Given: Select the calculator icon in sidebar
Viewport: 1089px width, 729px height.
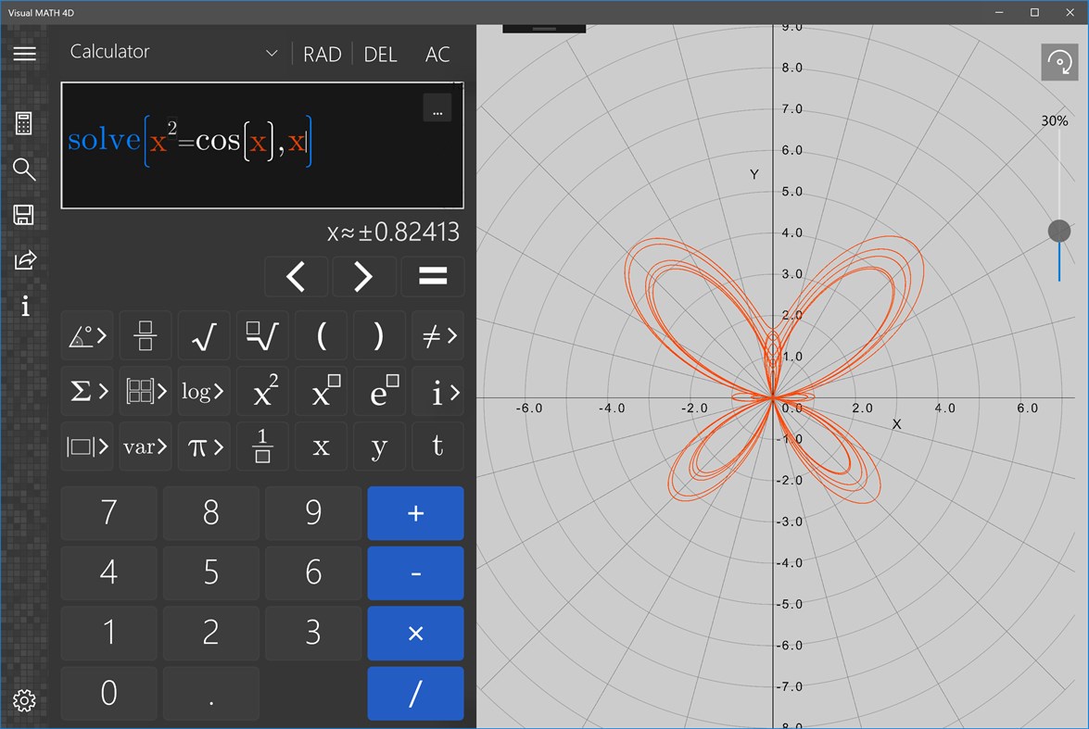Looking at the screenshot, I should 23,123.
